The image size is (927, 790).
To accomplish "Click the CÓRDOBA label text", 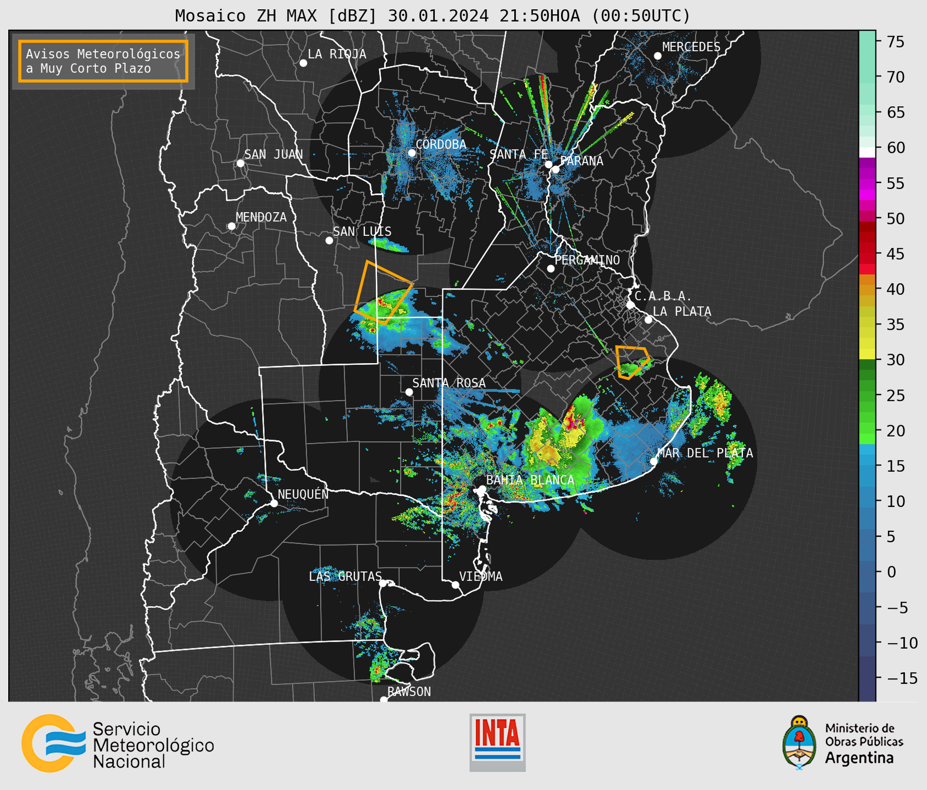I will pyautogui.click(x=441, y=144).
